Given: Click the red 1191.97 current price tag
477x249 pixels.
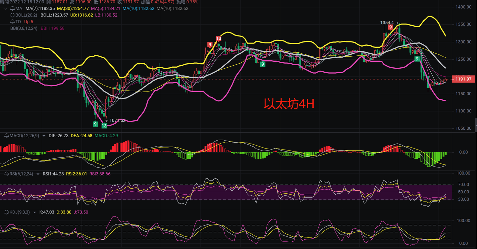Looking at the screenshot, I should pos(463,79).
